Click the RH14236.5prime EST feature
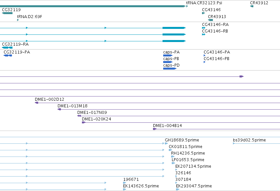Image resolution: width=280 pixels, height=191 pixels. click(x=172, y=157)
